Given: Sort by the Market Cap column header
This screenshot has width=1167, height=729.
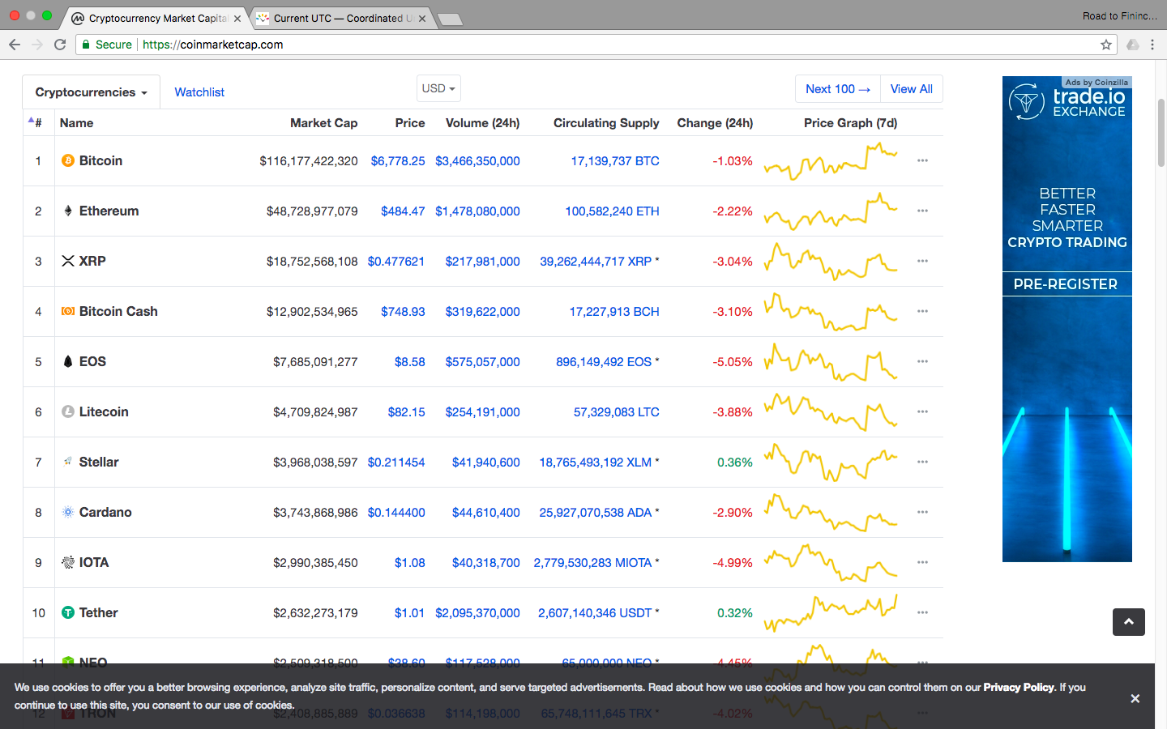Looking at the screenshot, I should 323,122.
